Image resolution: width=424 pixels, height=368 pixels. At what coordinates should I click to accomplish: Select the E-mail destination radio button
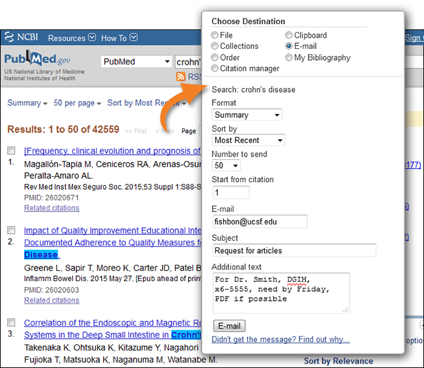[288, 46]
